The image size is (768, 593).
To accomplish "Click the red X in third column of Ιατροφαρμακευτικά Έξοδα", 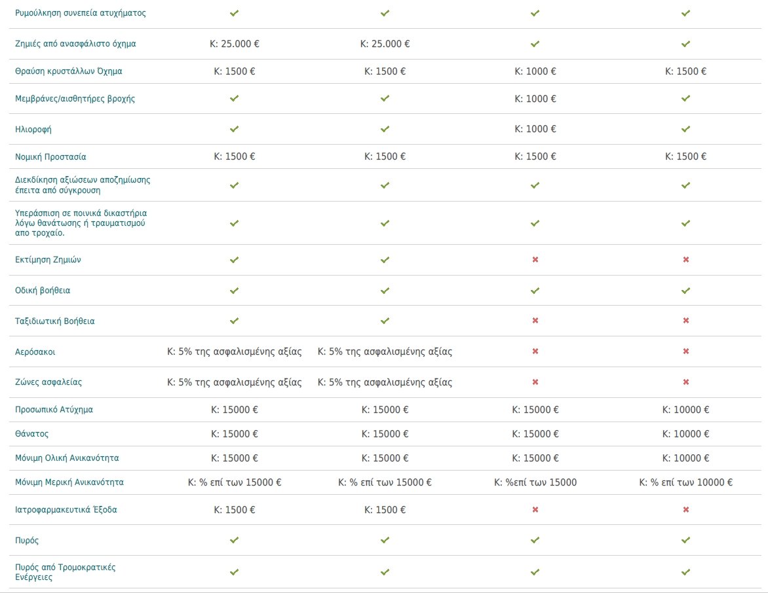I will [x=535, y=510].
